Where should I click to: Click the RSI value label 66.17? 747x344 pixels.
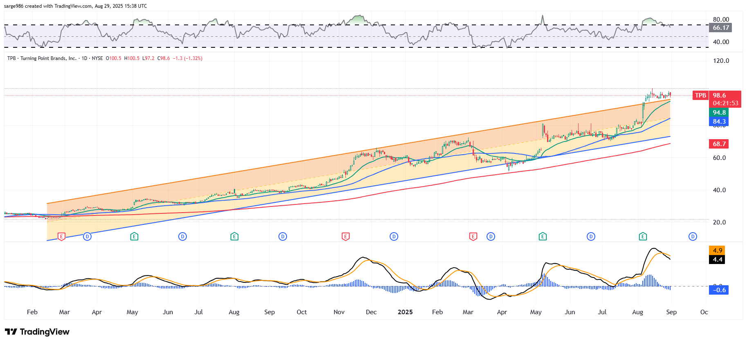(x=721, y=28)
